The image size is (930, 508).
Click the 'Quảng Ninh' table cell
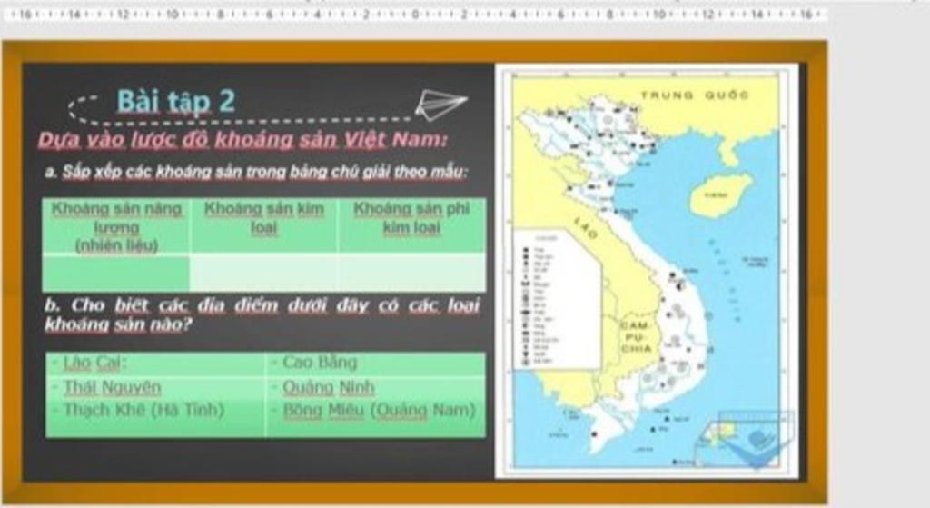pyautogui.click(x=375, y=387)
